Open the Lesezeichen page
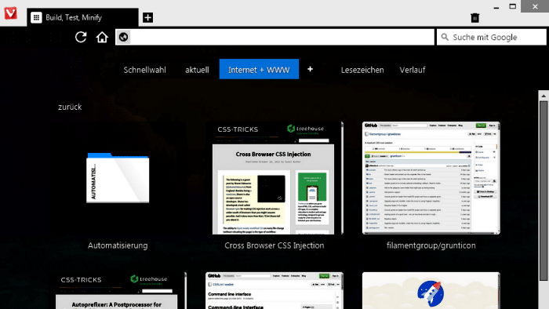 362,70
